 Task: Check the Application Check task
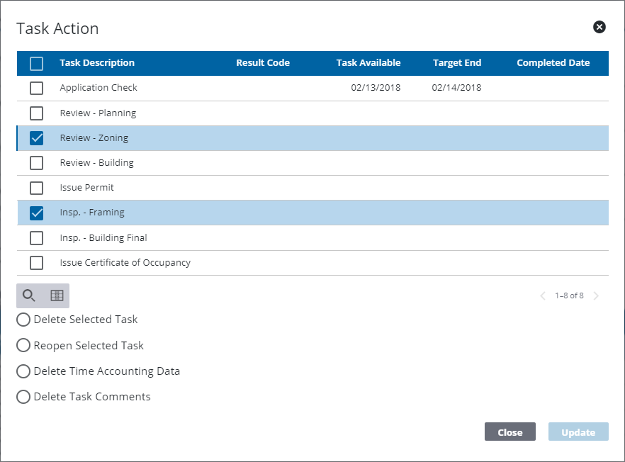[x=36, y=88]
